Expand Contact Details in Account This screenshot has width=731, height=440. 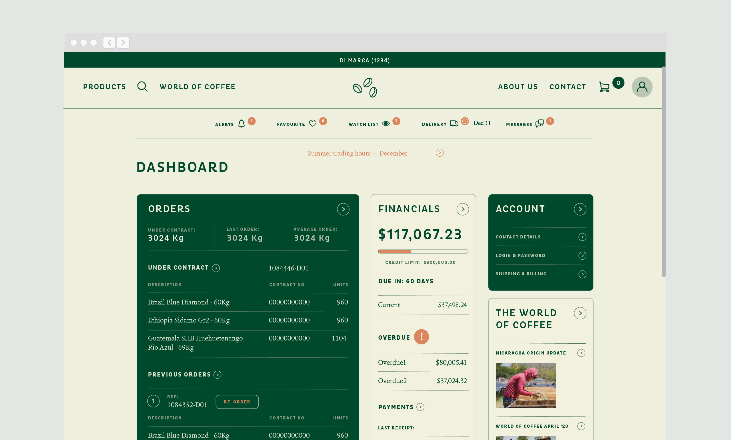coord(540,237)
